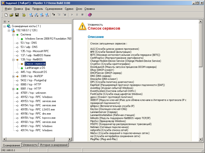The image size is (205, 153).
Task: Open the Правка menu
Action: pyautogui.click(x=18, y=9)
